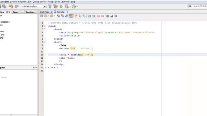Select the Stagiaire project node

[x=5, y=22]
